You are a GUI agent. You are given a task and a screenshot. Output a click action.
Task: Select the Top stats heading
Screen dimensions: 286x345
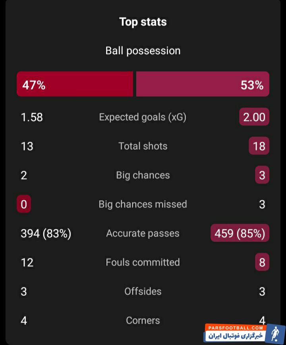coord(143,22)
